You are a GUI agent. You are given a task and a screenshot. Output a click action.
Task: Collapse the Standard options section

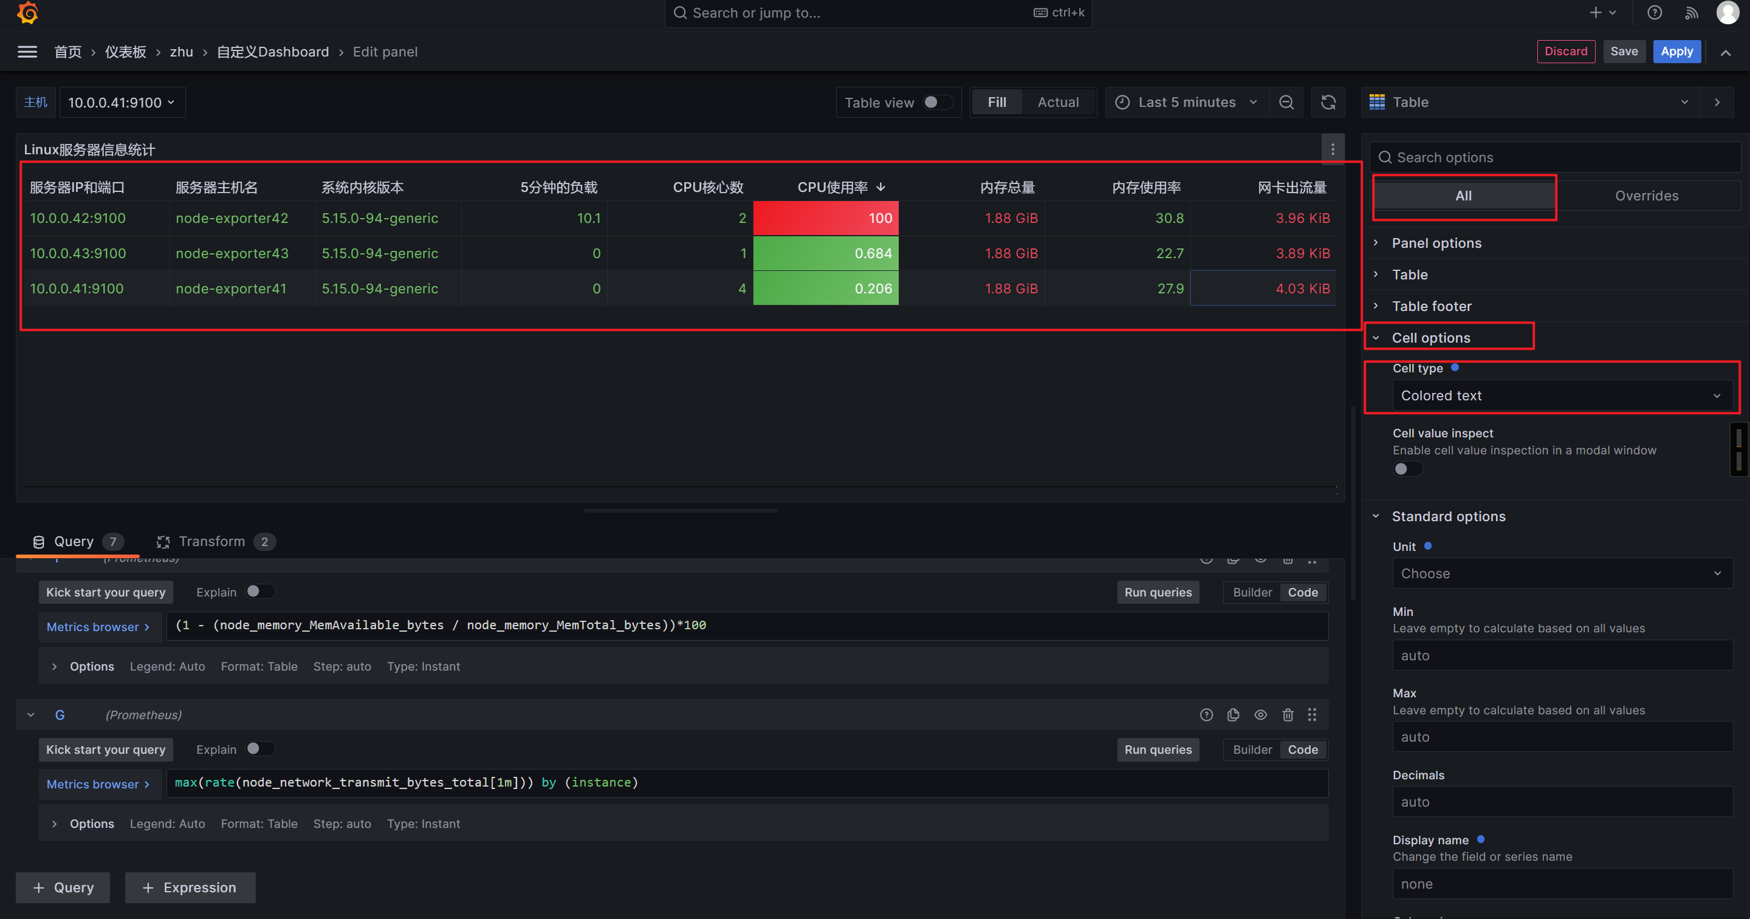(1449, 516)
